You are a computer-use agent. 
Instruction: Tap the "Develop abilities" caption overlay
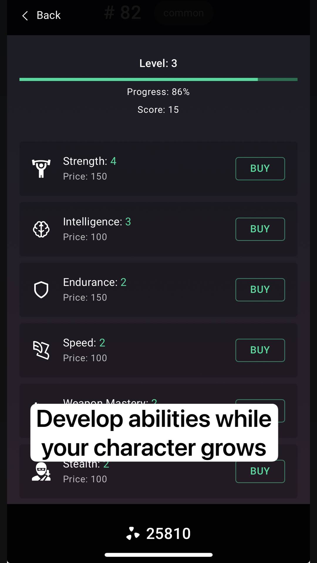click(x=154, y=433)
